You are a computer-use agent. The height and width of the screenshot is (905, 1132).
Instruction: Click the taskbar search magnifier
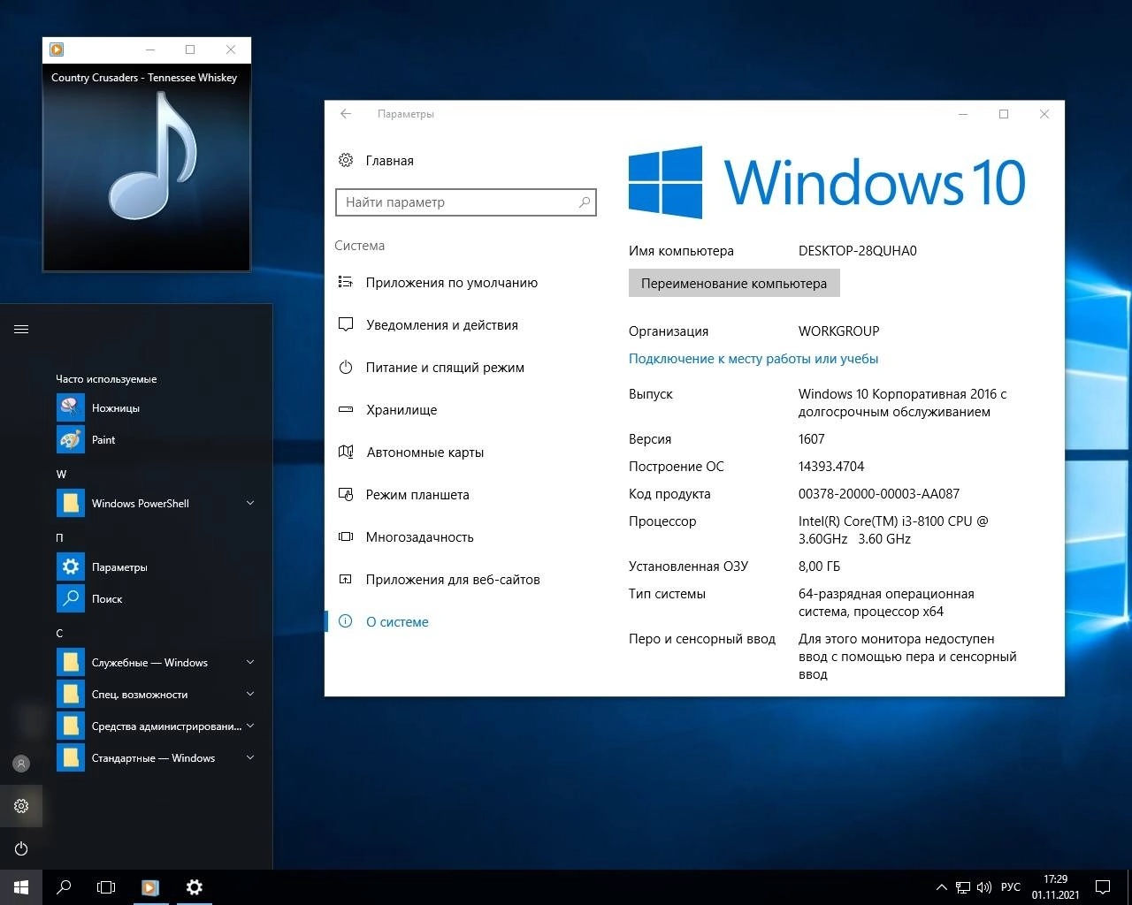64,886
